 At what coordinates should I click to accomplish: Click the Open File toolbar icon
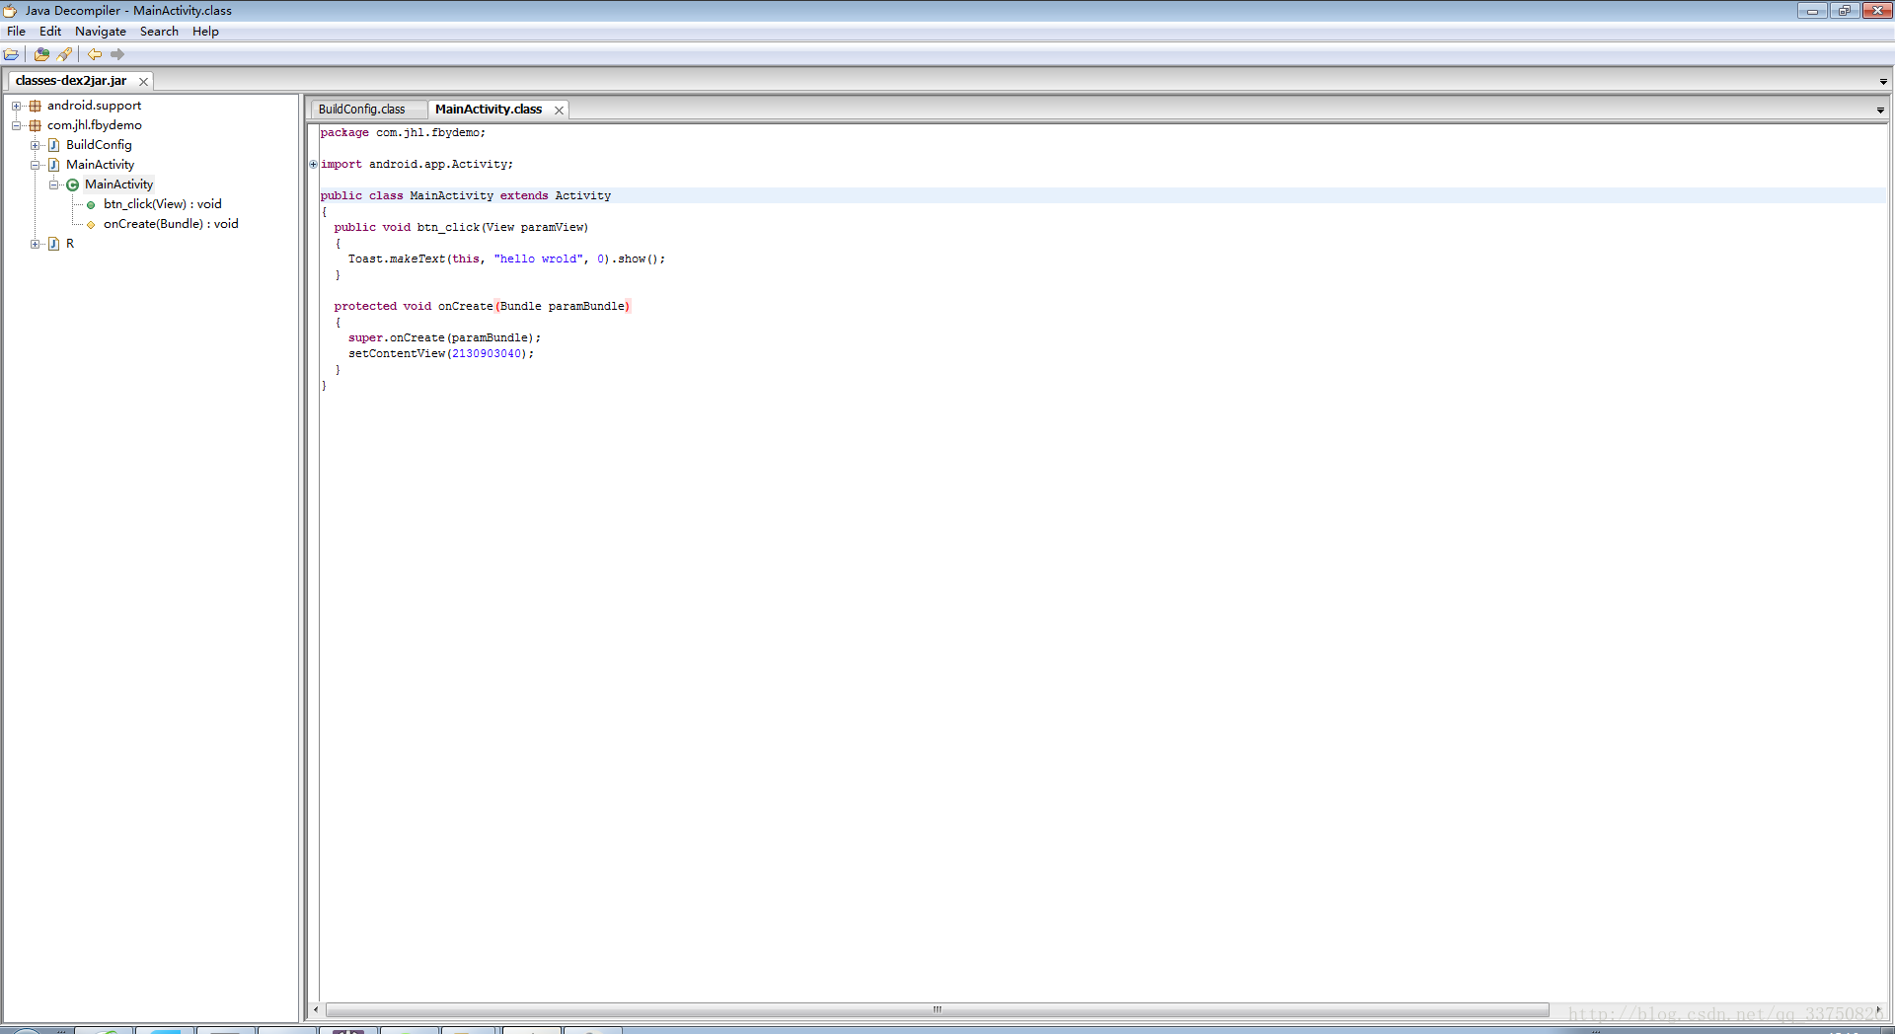pyautogui.click(x=12, y=54)
